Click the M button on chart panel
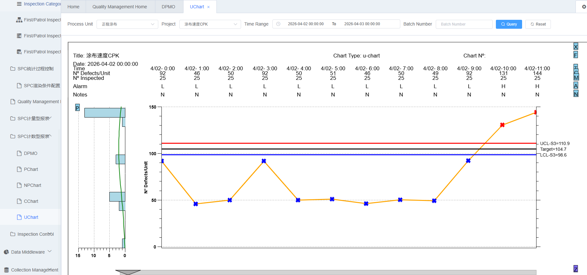The image size is (587, 275). coord(576,77)
